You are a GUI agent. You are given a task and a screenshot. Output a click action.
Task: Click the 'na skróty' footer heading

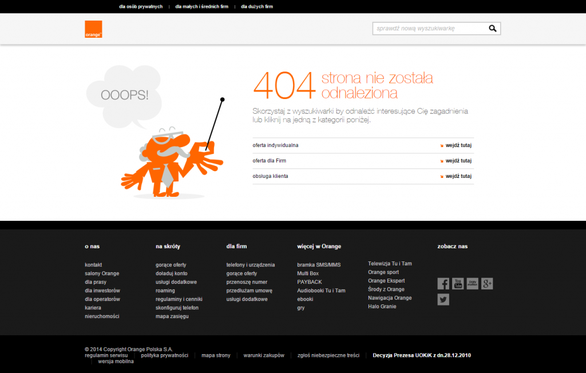168,247
